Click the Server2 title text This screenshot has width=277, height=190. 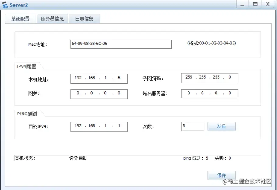19,5
